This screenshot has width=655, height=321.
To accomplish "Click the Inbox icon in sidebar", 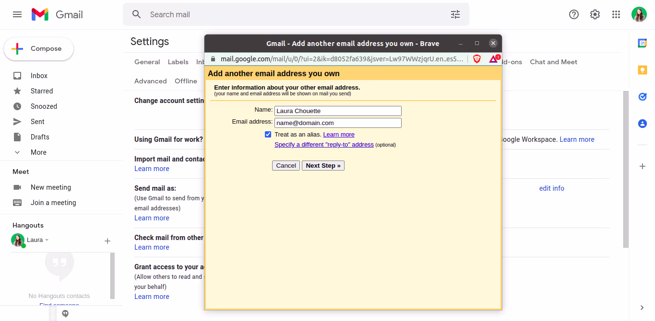I will tap(17, 76).
